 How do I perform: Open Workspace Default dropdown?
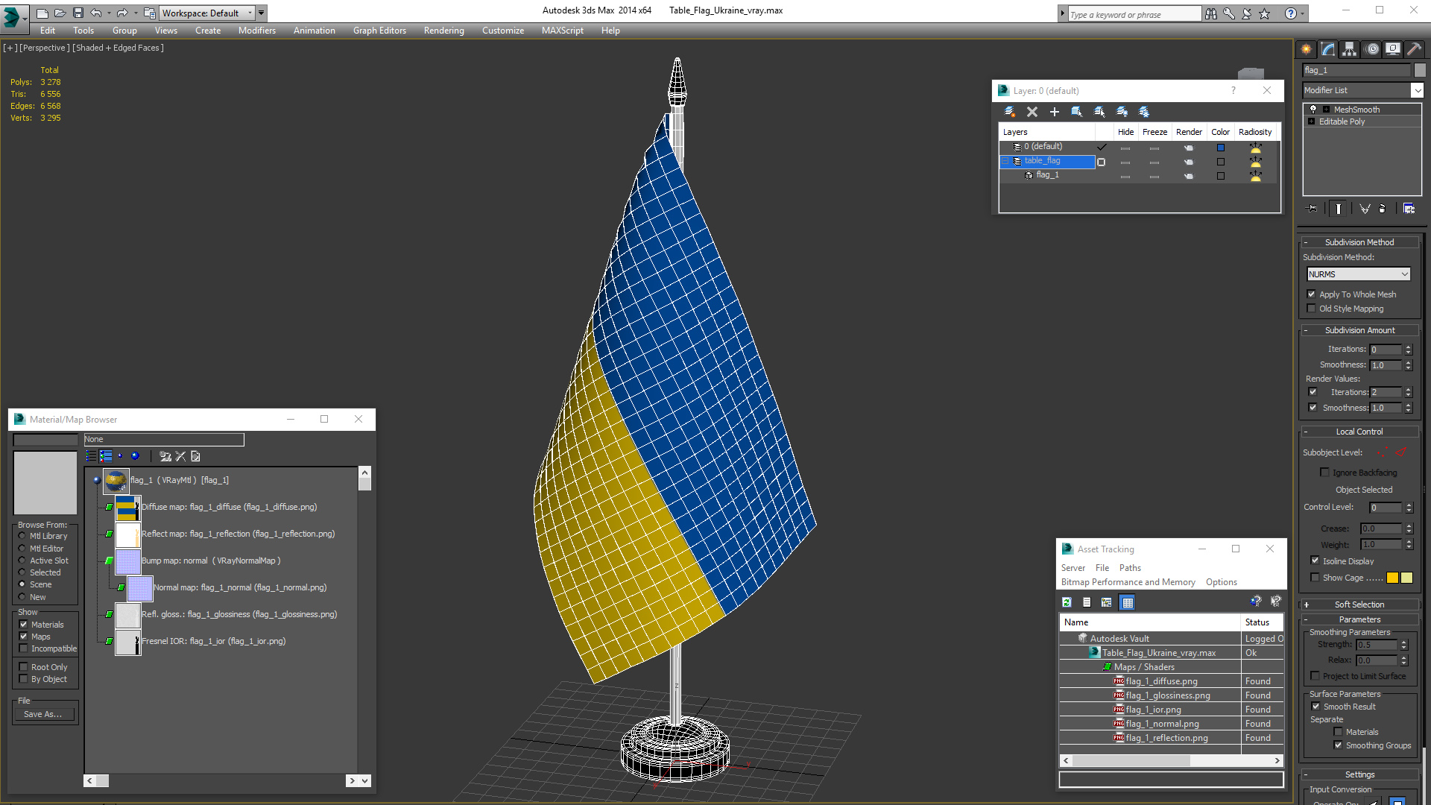(208, 13)
